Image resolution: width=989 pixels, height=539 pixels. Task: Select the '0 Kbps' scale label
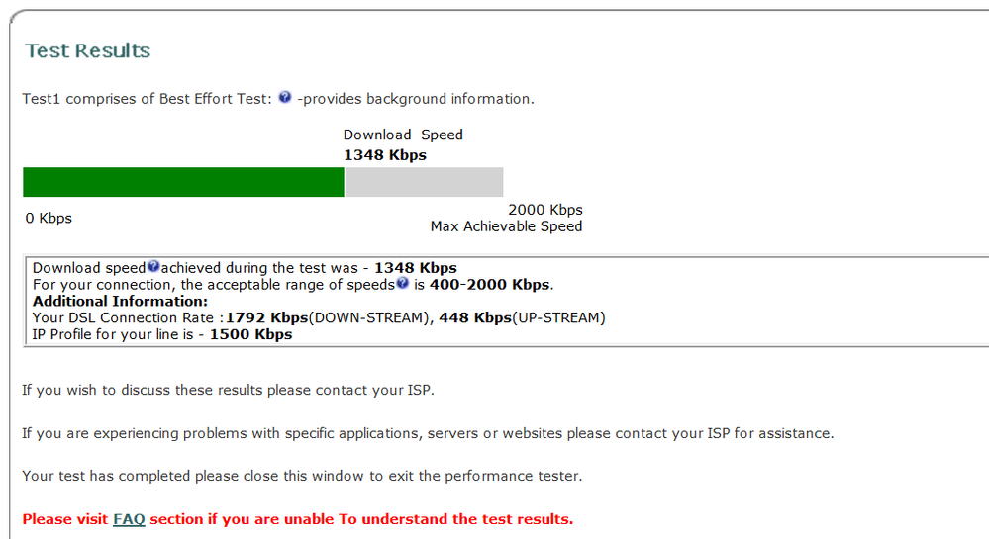pos(49,219)
